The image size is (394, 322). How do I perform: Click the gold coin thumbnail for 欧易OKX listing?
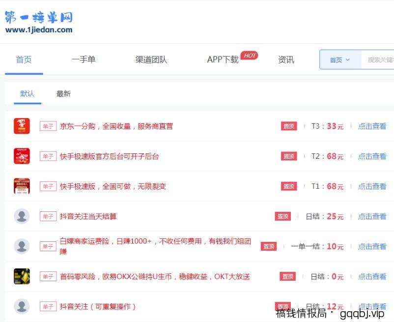[22, 276]
